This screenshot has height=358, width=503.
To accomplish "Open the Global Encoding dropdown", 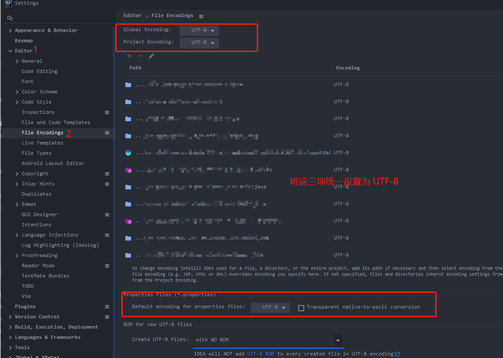I will (199, 30).
